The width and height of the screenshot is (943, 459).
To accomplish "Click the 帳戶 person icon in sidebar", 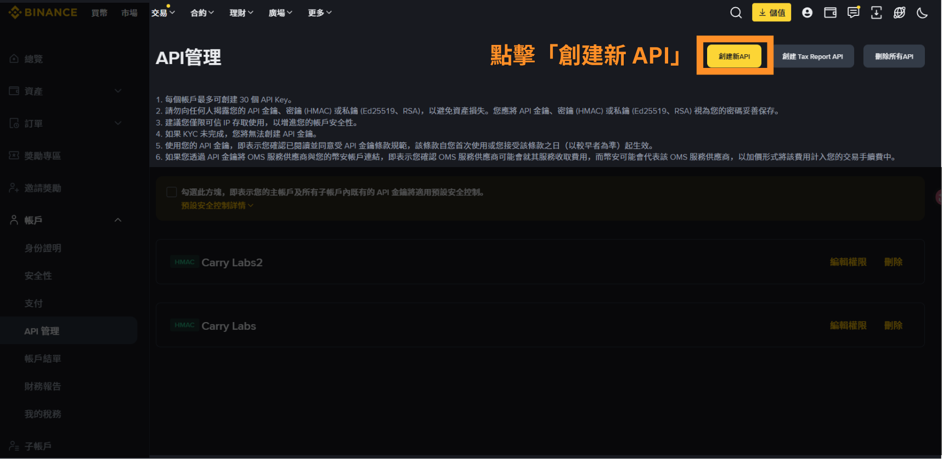I will 14,220.
